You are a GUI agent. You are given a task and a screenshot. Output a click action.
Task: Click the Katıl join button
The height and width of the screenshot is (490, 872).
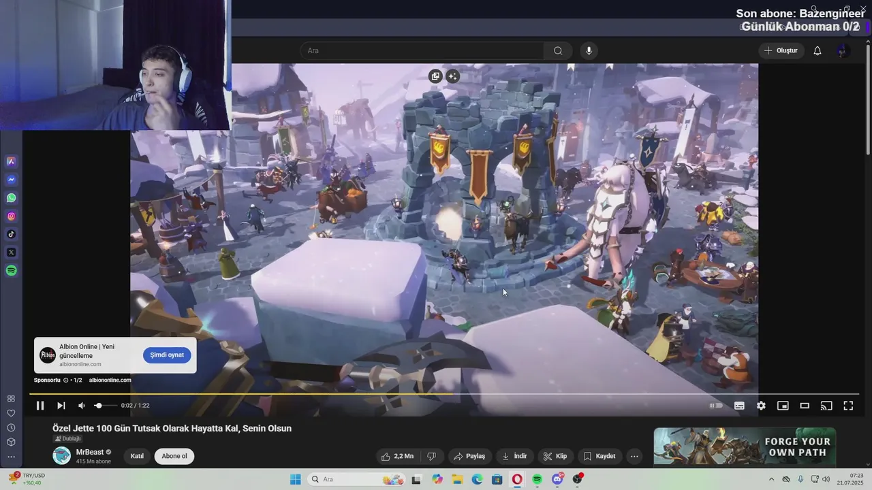[137, 456]
